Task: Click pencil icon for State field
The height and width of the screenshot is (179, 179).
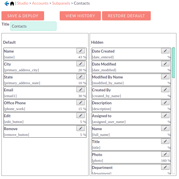Action: pos(80,77)
